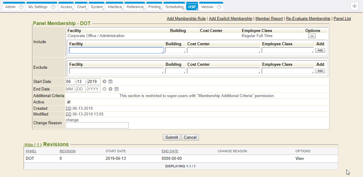Click the Version tab's arrow icon
Image resolution: width=363 pixels, height=177 pixels.
(x=219, y=7)
